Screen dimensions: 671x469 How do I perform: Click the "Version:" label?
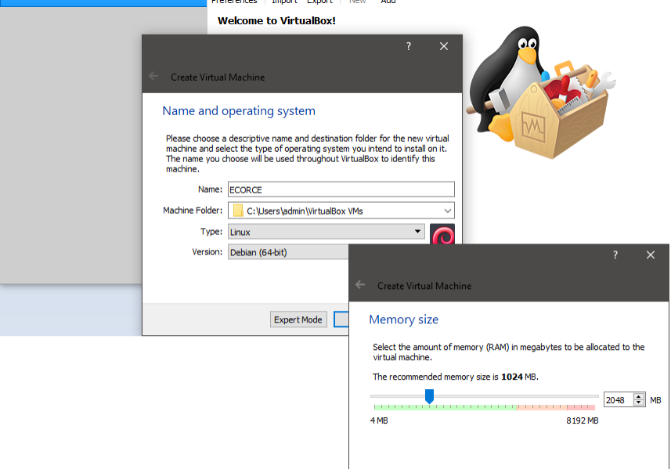(207, 252)
